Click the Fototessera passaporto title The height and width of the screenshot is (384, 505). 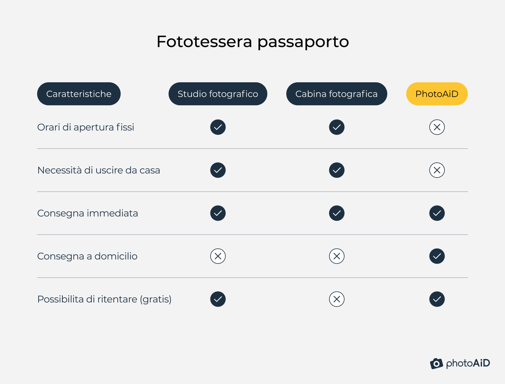[x=253, y=42]
